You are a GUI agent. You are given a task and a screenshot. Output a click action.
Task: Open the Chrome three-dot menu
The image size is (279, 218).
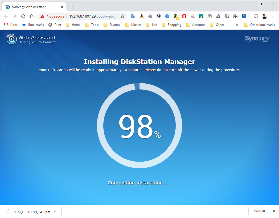point(273,17)
